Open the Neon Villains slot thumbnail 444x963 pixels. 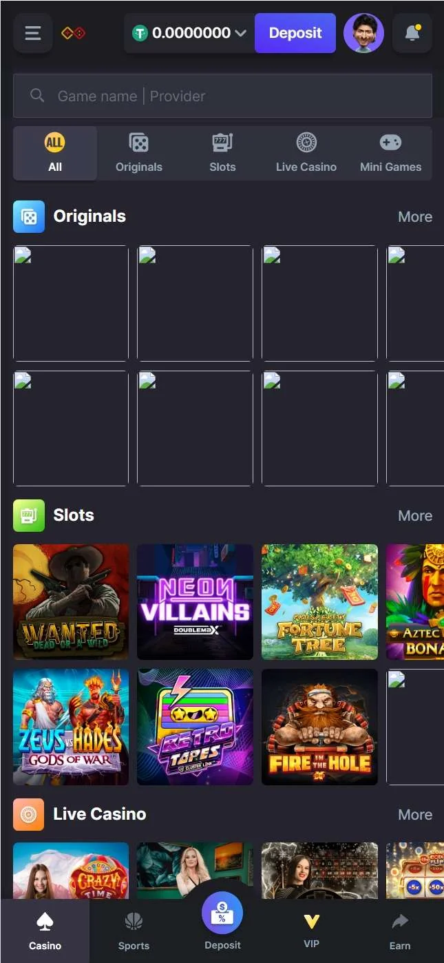[x=195, y=602]
